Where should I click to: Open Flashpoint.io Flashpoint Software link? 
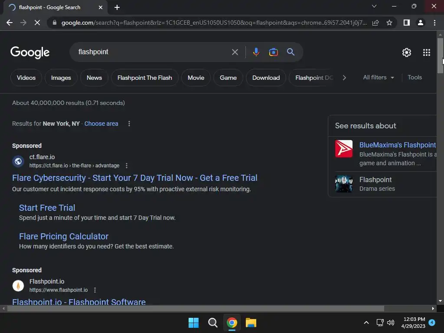coord(79,301)
